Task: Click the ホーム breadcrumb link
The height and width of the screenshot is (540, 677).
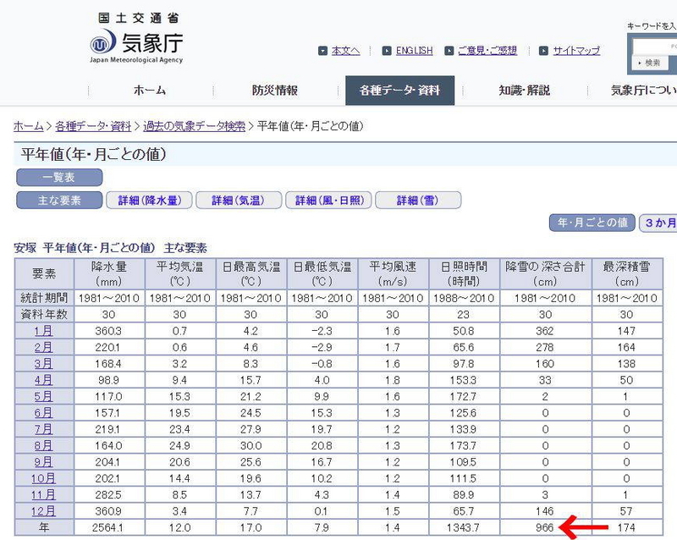Action: point(29,127)
